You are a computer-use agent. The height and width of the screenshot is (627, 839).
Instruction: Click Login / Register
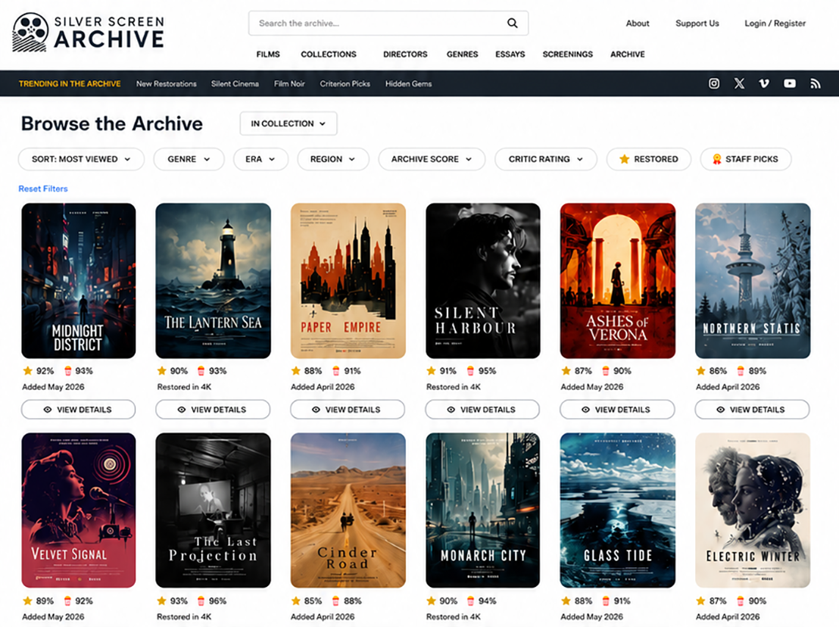pyautogui.click(x=775, y=23)
